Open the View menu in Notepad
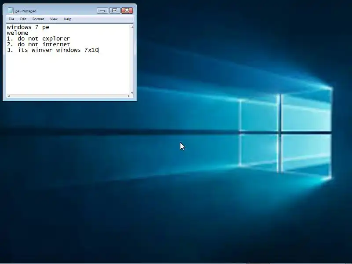This screenshot has height=264, width=352. (x=54, y=19)
